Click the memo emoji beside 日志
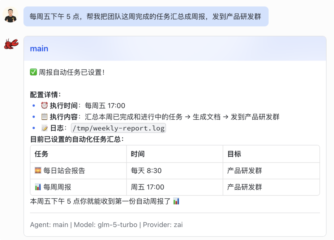This screenshot has width=334, height=240. [x=45, y=128]
